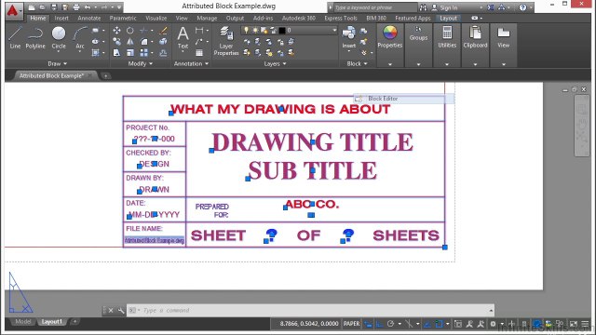The height and width of the screenshot is (335, 596).
Task: Open the quick access toolbar customize dropdown
Action: click(x=119, y=7)
